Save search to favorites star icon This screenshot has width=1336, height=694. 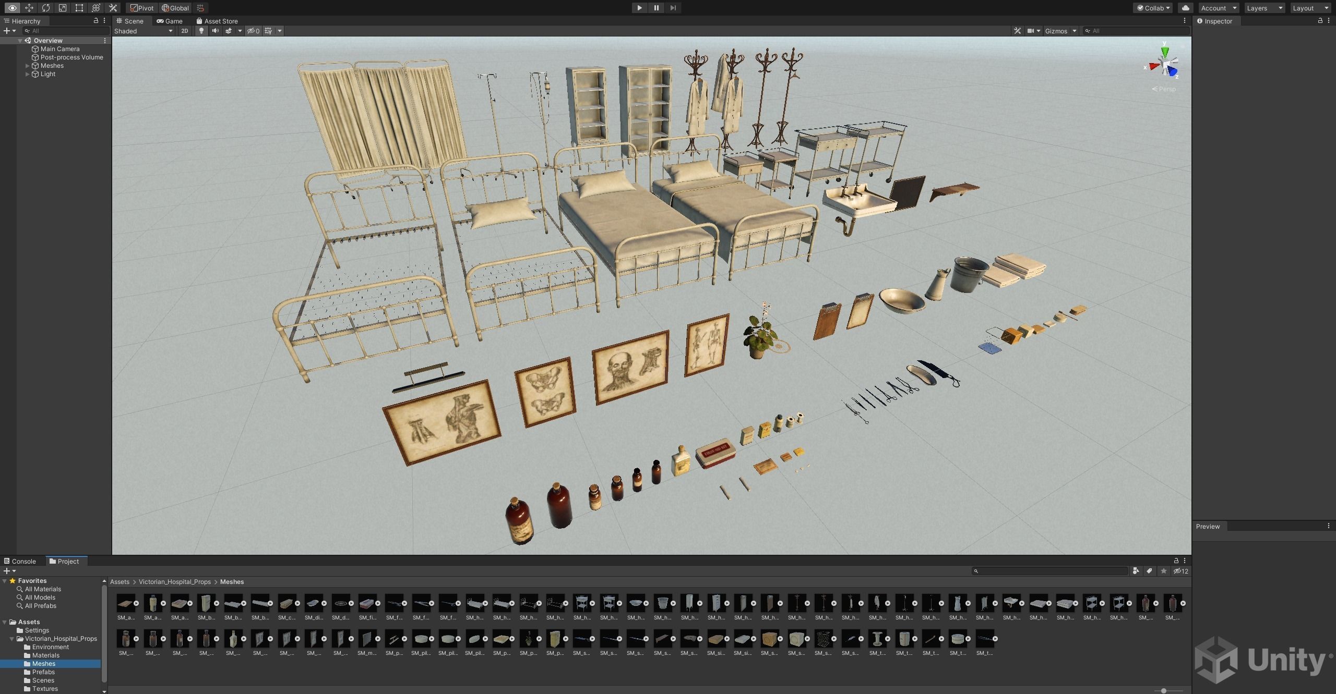click(x=1163, y=571)
